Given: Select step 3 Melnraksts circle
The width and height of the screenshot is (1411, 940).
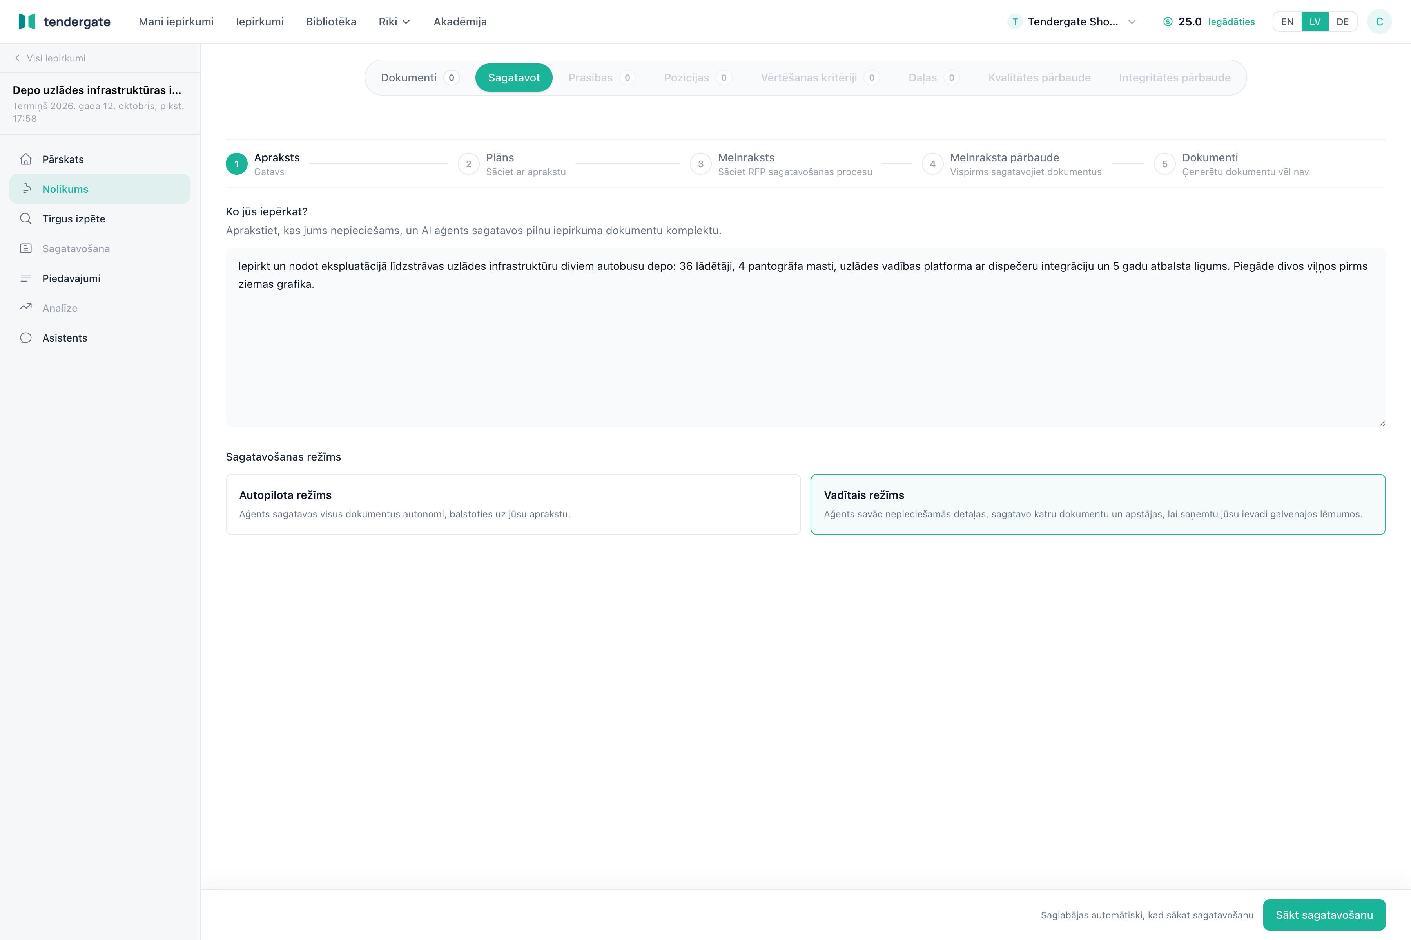Looking at the screenshot, I should pyautogui.click(x=701, y=164).
